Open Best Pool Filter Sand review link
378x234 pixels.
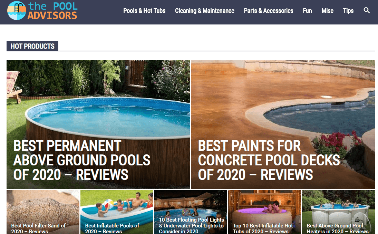(x=38, y=228)
